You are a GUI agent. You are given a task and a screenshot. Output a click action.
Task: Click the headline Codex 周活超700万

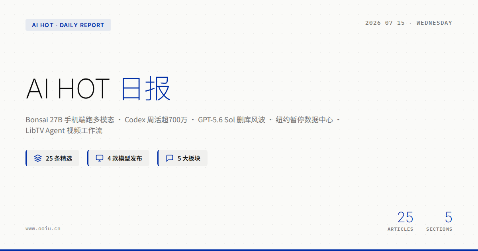coord(156,120)
